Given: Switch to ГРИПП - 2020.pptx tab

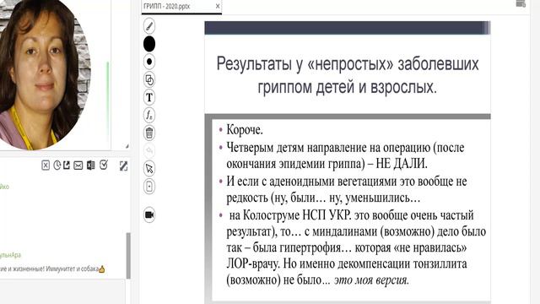Looking at the screenshot, I should pyautogui.click(x=167, y=6).
